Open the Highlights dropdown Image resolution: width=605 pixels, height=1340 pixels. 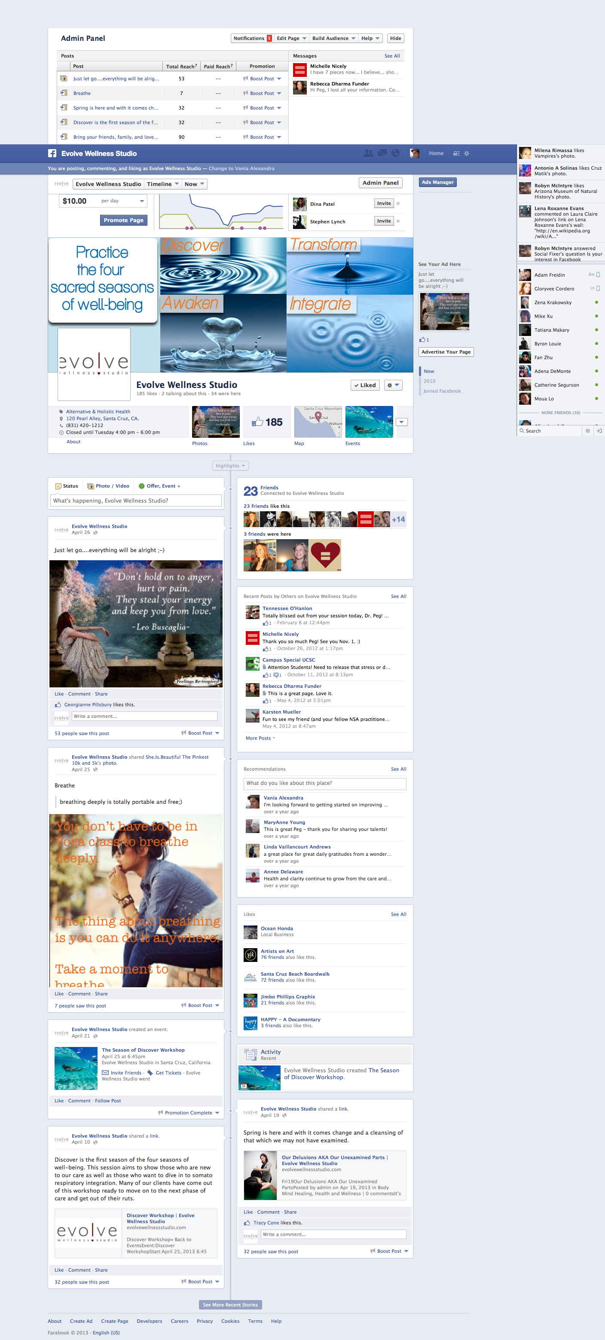(230, 466)
